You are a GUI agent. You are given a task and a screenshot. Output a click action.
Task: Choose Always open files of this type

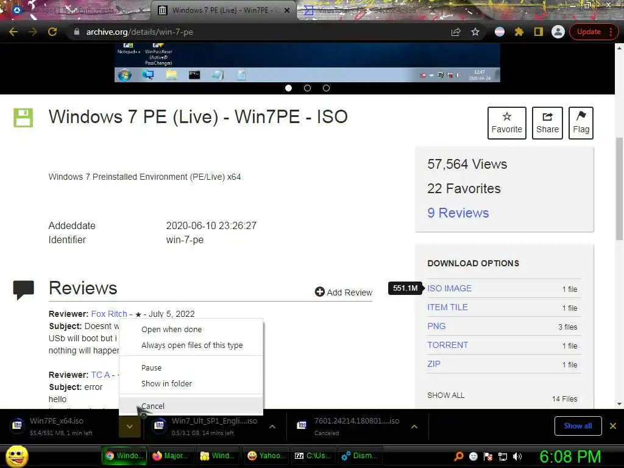coord(191,346)
